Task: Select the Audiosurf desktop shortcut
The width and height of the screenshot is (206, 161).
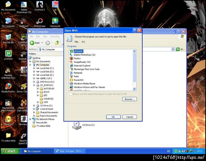Action: click(x=24, y=22)
